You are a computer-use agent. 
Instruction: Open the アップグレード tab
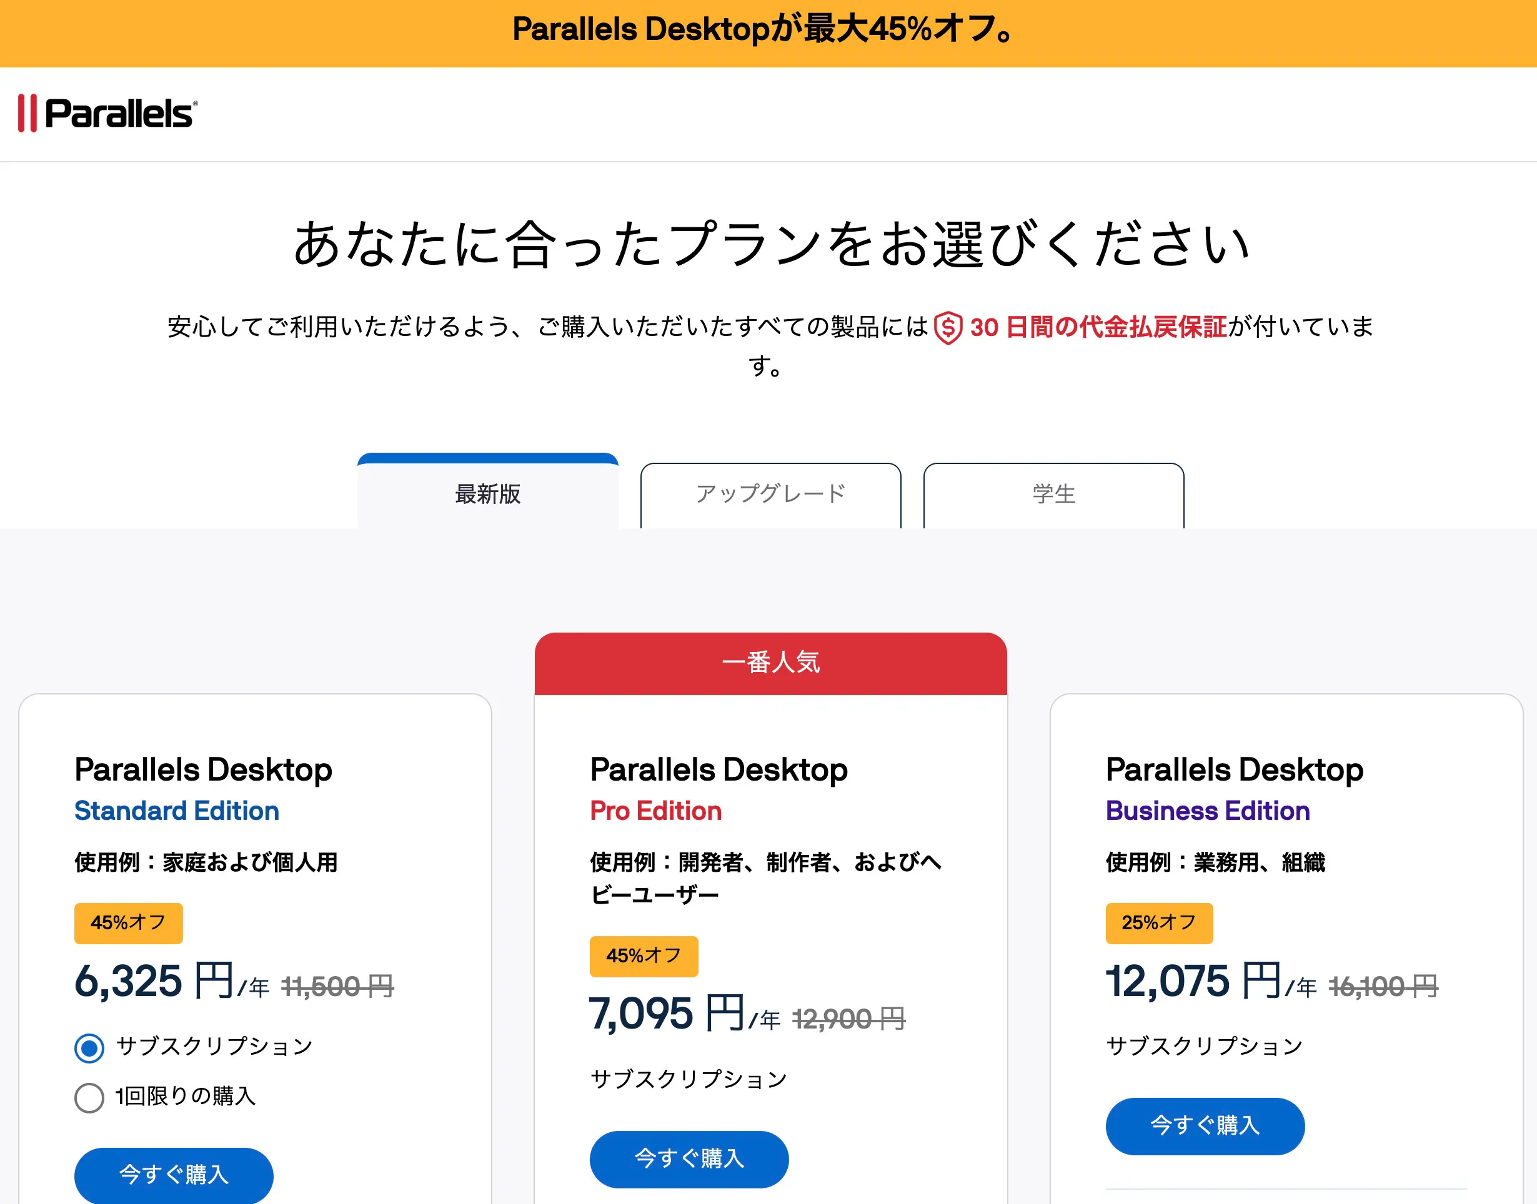click(x=770, y=494)
